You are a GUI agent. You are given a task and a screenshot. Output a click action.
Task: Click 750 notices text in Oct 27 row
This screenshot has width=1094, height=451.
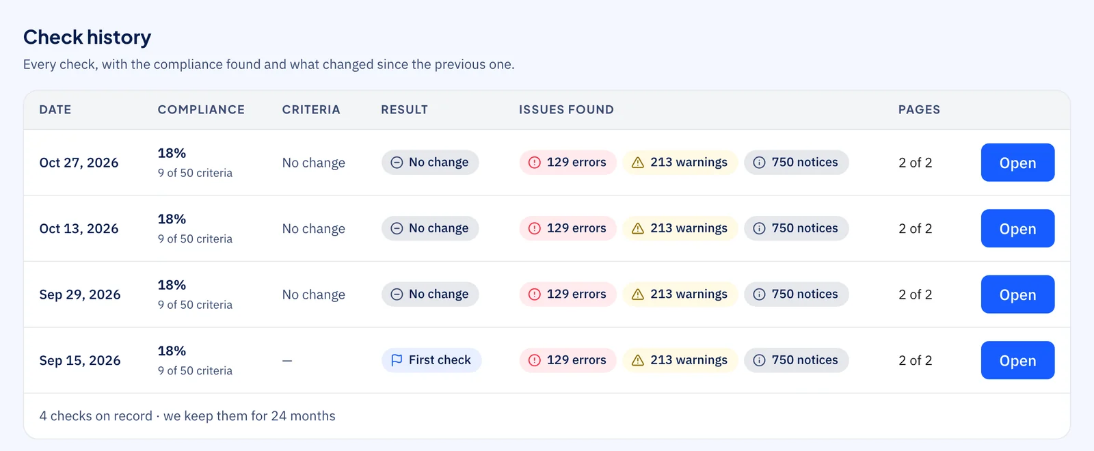tap(805, 163)
